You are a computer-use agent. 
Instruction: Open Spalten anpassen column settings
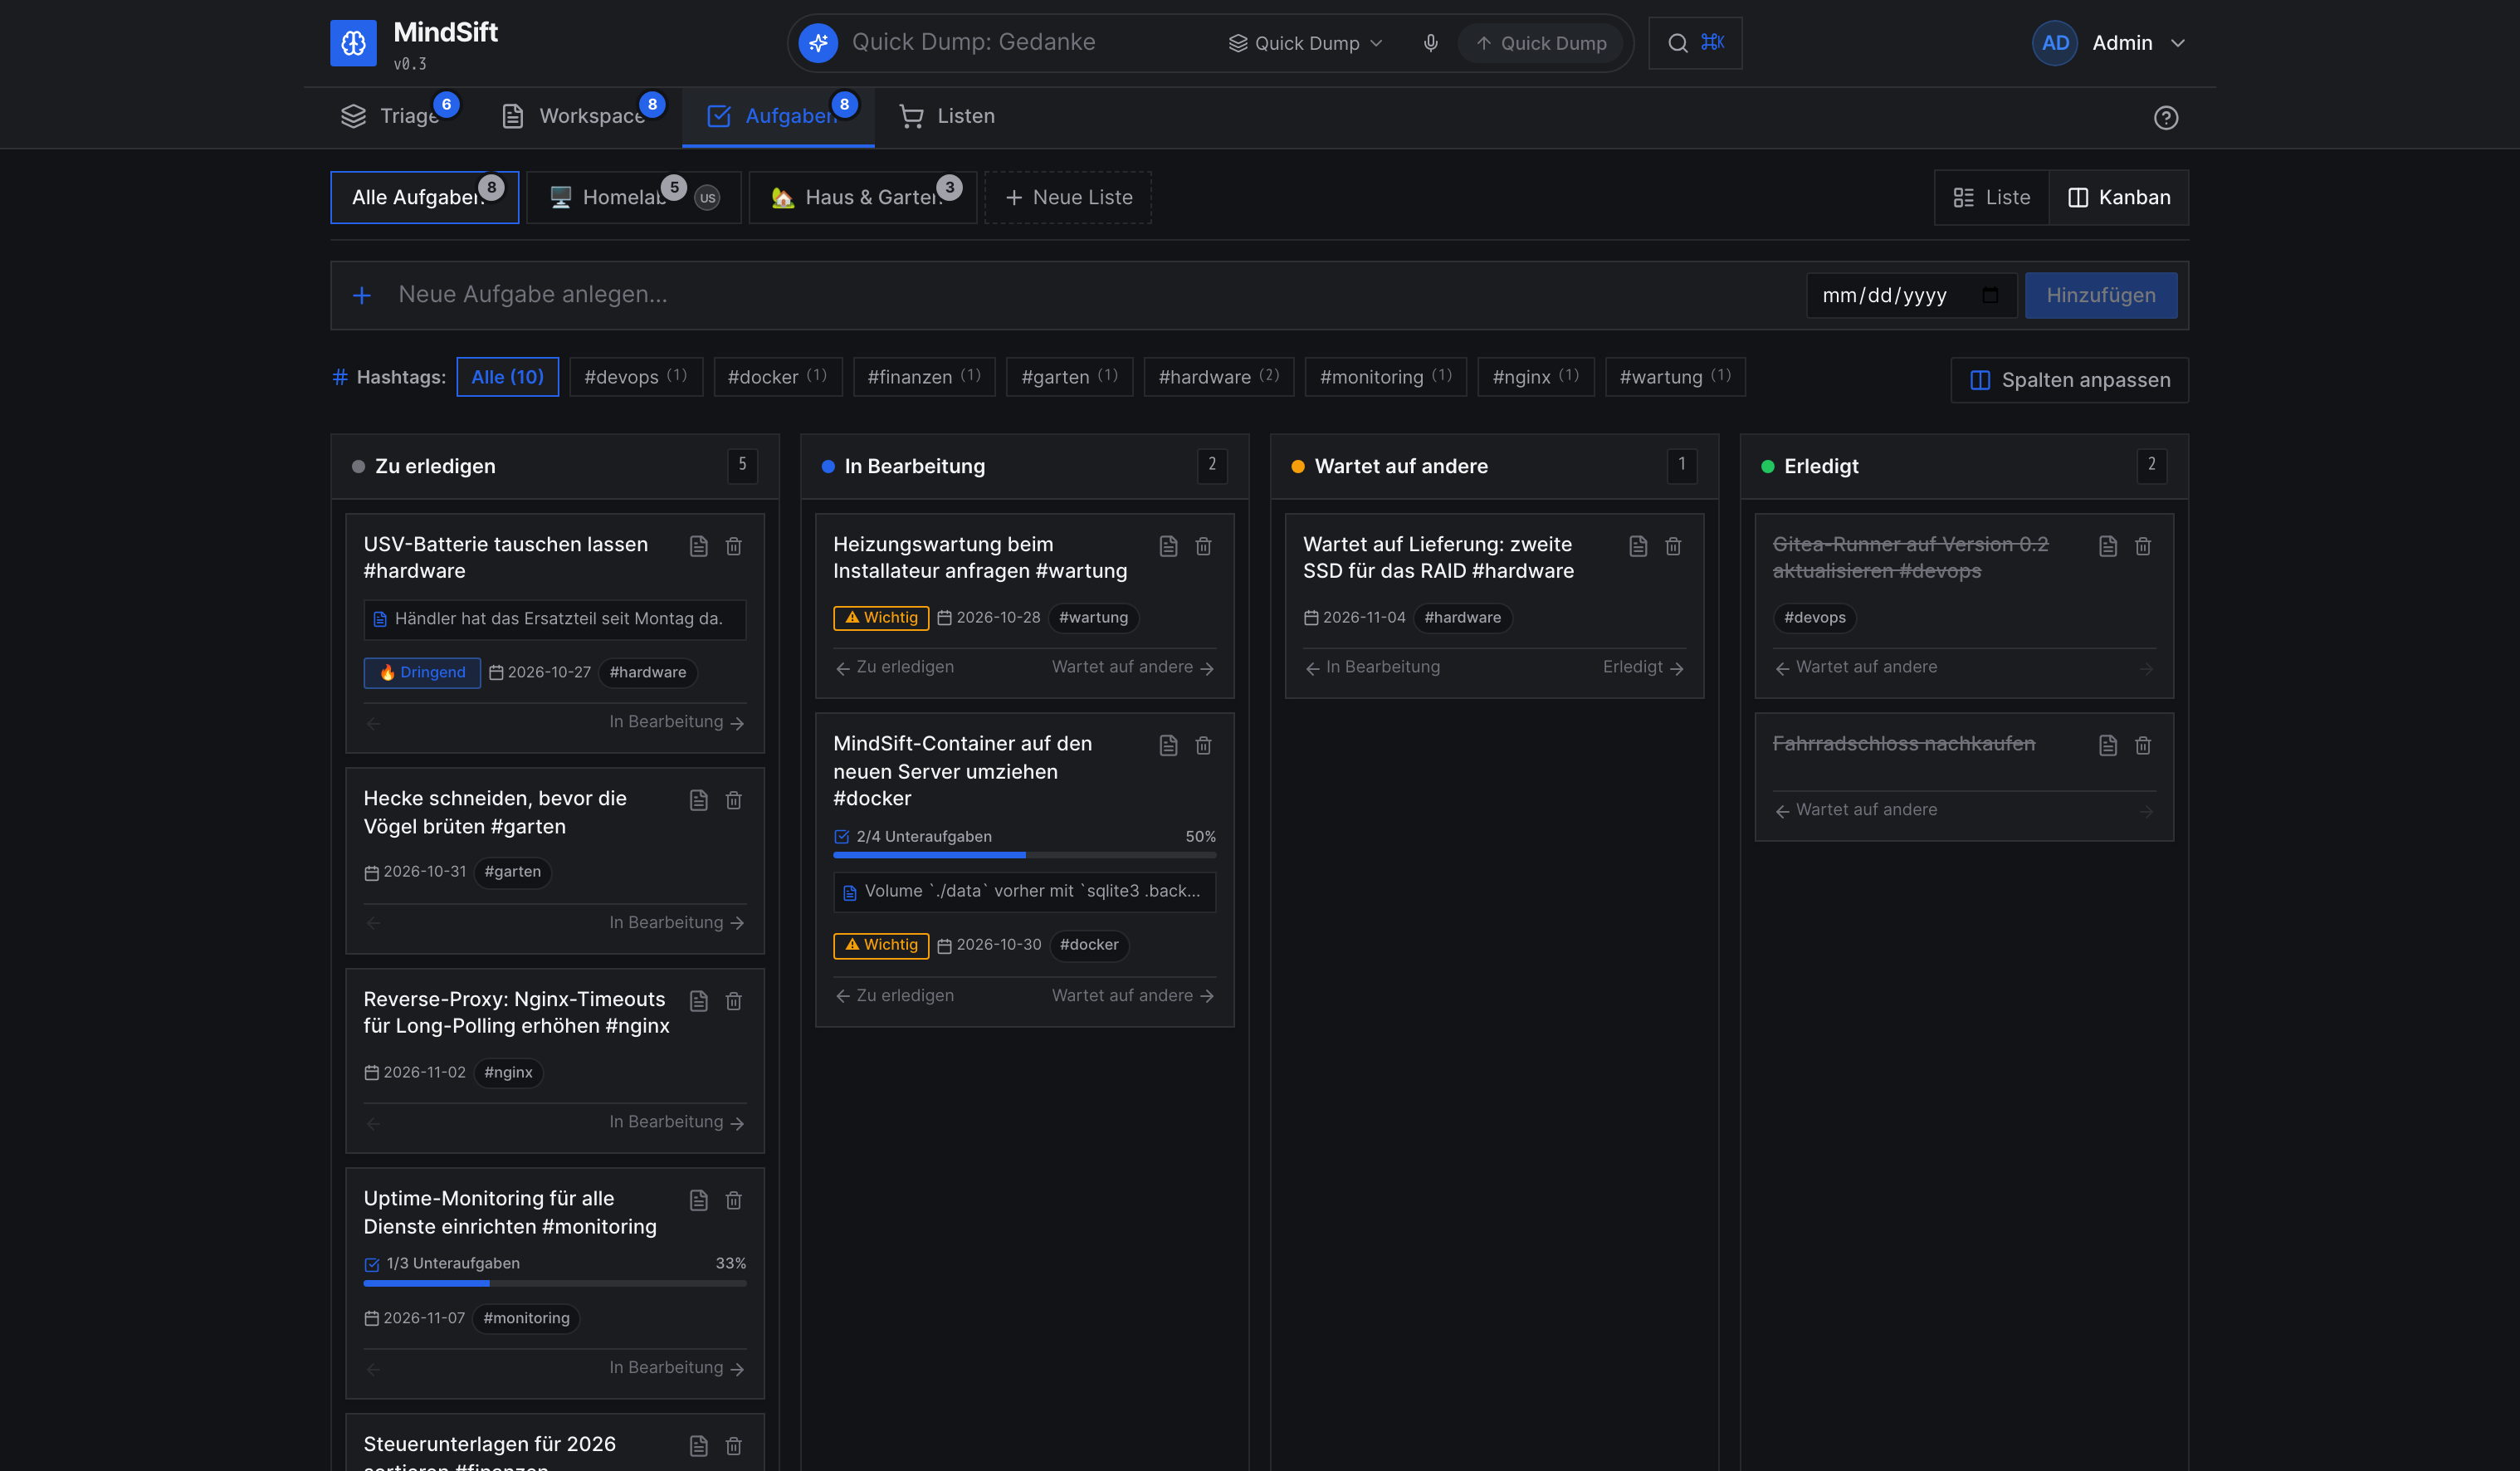click(x=2069, y=380)
